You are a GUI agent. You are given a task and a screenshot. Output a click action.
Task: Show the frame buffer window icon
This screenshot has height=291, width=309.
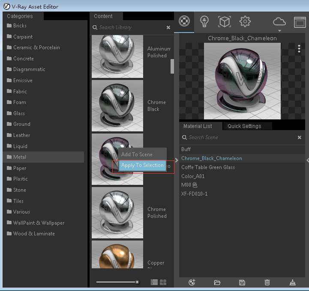[300, 22]
